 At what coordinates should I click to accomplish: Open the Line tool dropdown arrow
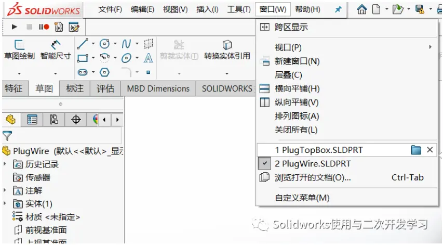[x=93, y=44]
